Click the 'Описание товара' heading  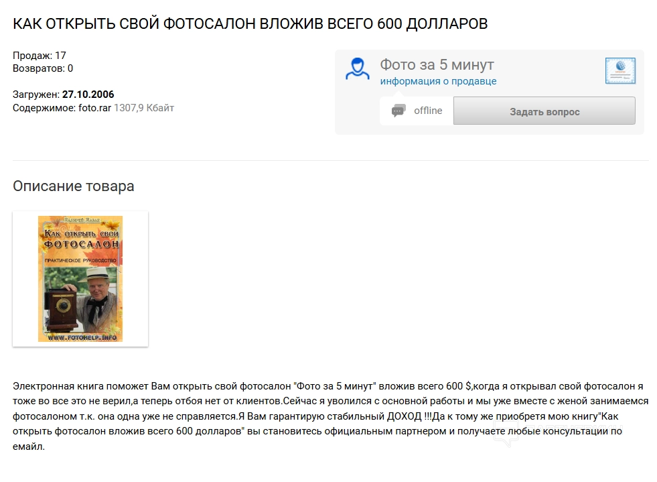(x=73, y=186)
